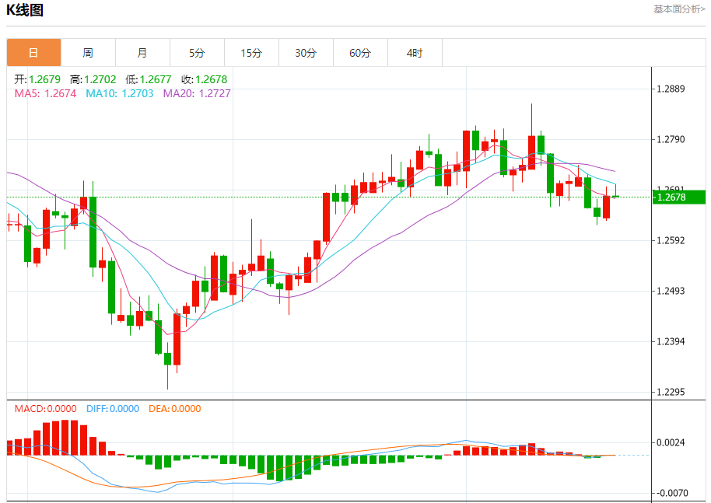Image resolution: width=711 pixels, height=503 pixels.
Task: Click the 1.2790 price axis label
Action: 671,139
